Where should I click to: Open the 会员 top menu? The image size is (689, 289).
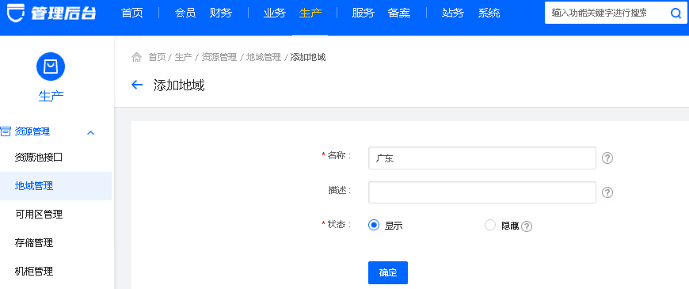click(185, 13)
